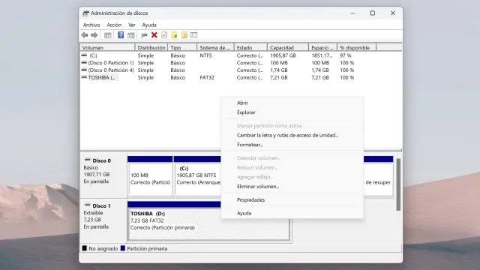This screenshot has height=270, width=480.
Task: Sort by the Espacio... column header
Action: click(x=322, y=47)
